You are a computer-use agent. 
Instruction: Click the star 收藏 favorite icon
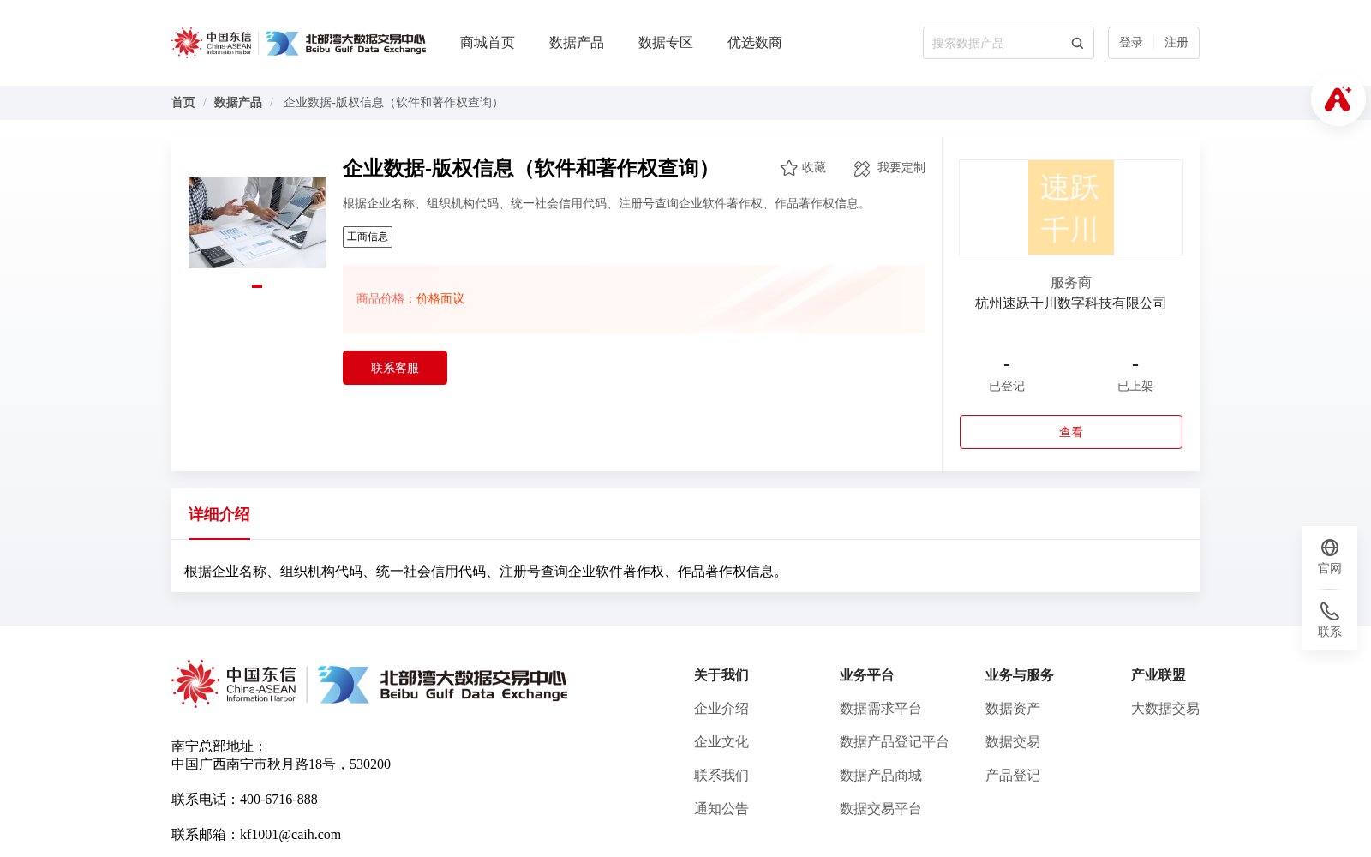[789, 168]
